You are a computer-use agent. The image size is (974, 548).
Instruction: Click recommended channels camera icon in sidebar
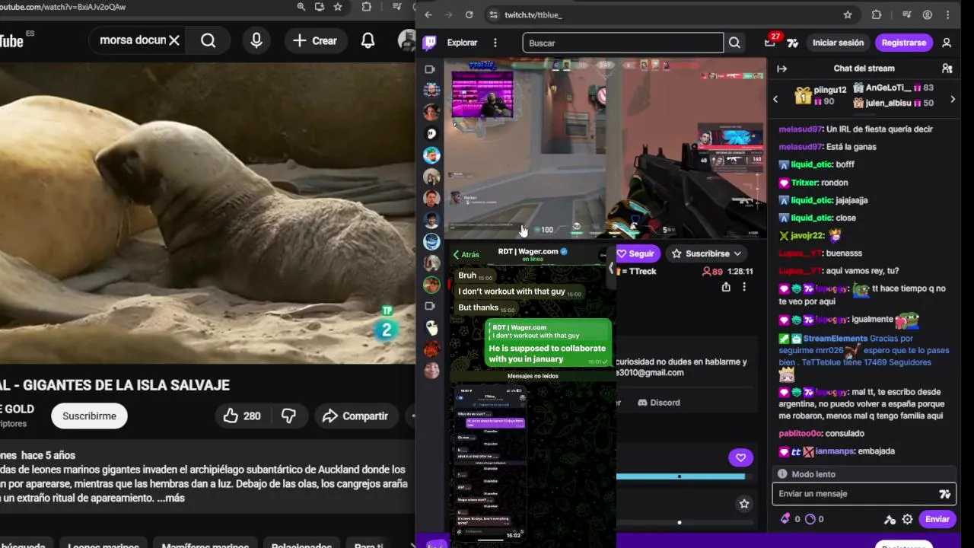(430, 306)
